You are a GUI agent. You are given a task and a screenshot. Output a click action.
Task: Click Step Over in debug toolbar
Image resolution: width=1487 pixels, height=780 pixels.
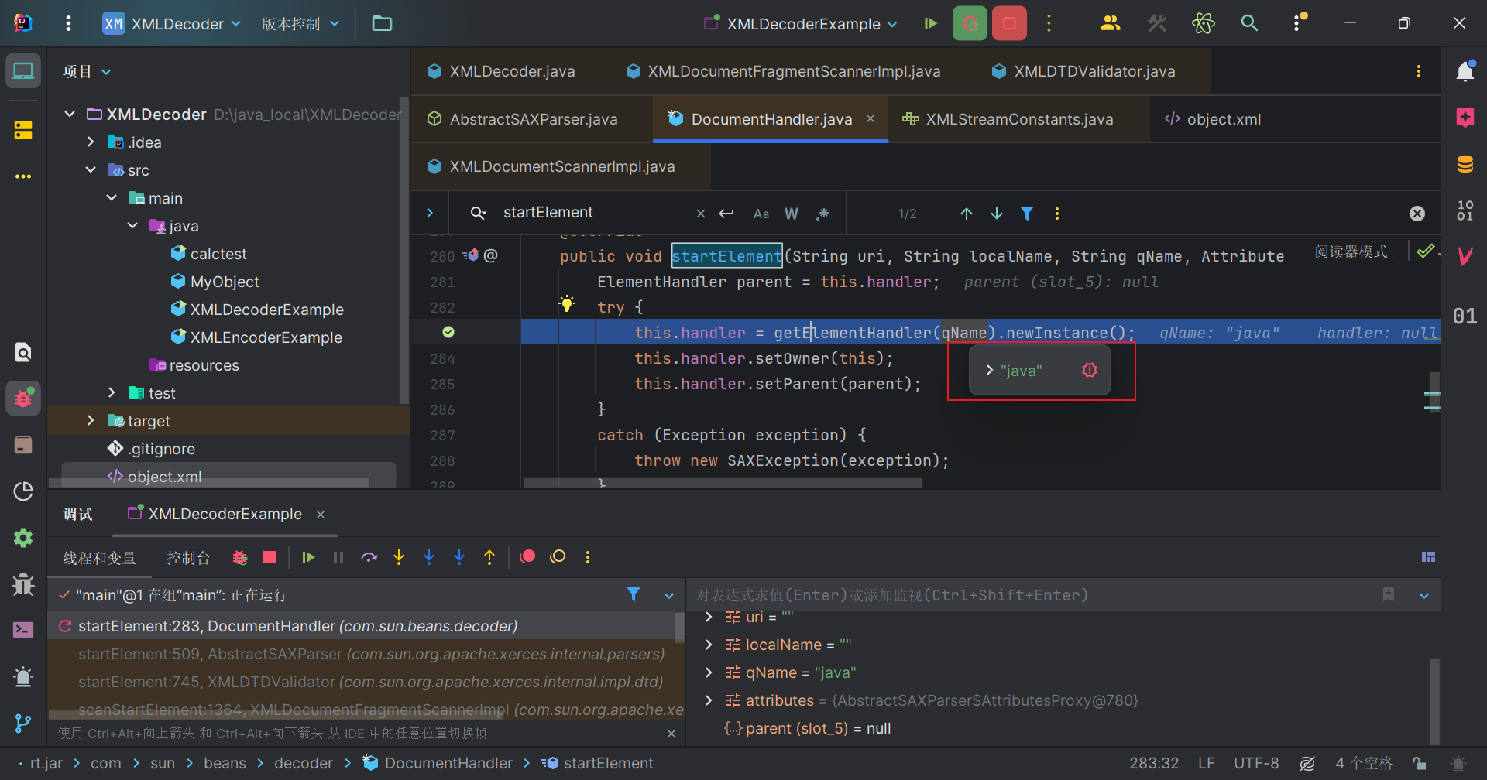point(369,557)
